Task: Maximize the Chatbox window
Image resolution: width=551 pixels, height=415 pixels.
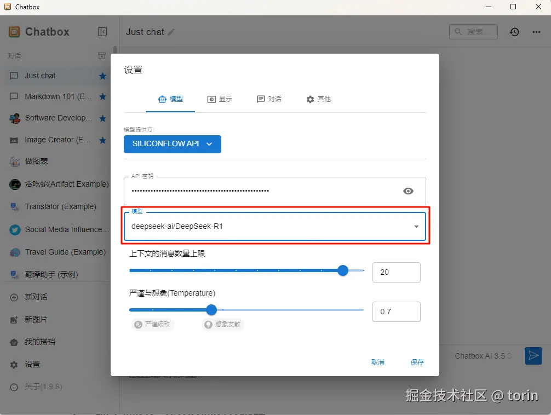Action: [513, 7]
